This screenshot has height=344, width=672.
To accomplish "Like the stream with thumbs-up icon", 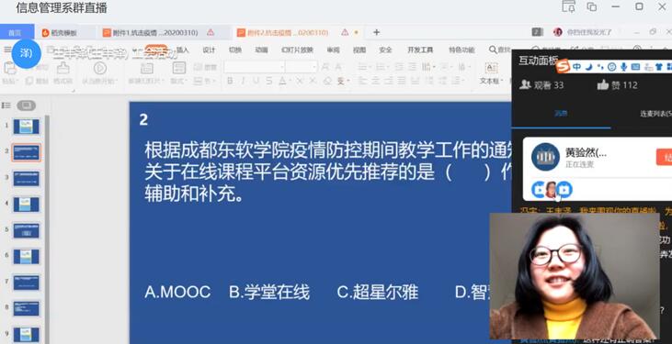I will 602,84.
